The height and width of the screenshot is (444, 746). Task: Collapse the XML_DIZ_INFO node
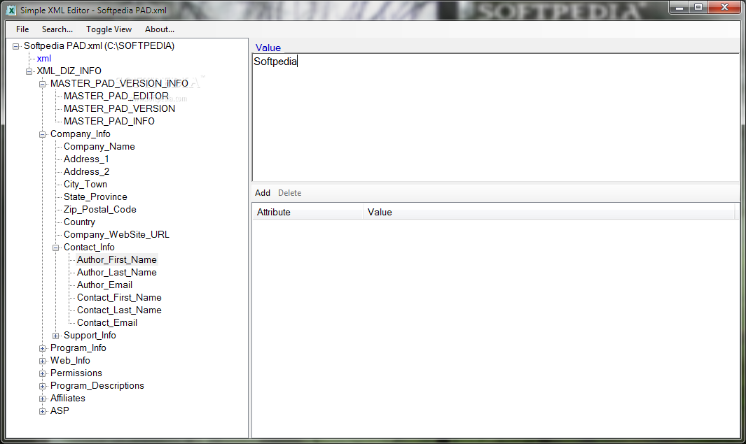tap(29, 72)
